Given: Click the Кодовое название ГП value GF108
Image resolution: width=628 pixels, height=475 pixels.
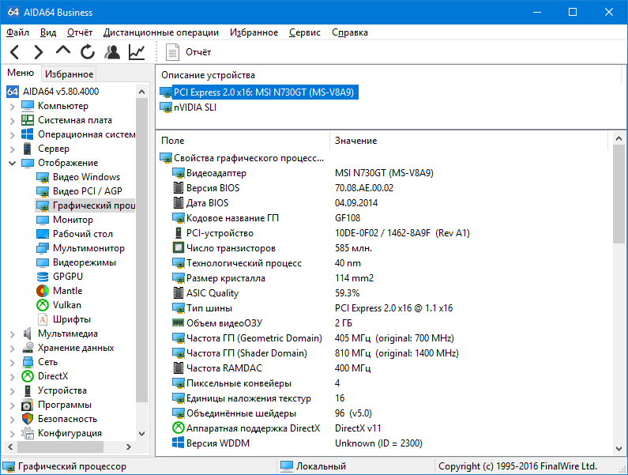Looking at the screenshot, I should coord(348,218).
